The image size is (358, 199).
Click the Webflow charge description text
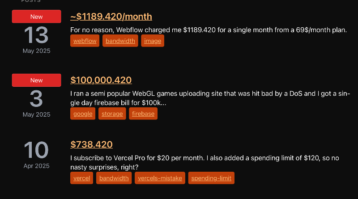(209, 30)
